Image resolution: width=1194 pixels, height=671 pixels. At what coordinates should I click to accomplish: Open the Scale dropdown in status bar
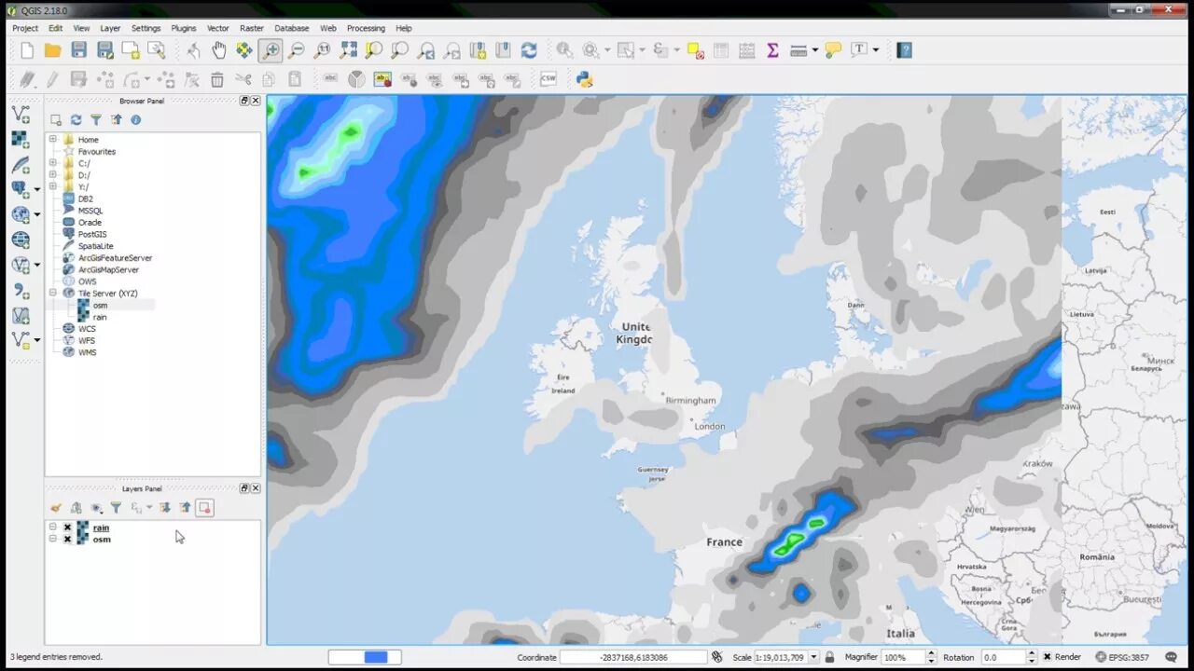point(813,657)
